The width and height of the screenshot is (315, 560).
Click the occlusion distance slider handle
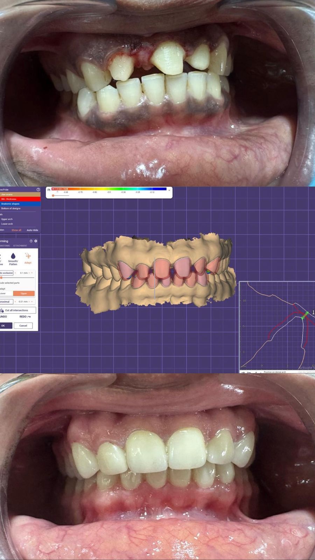pos(1,278)
